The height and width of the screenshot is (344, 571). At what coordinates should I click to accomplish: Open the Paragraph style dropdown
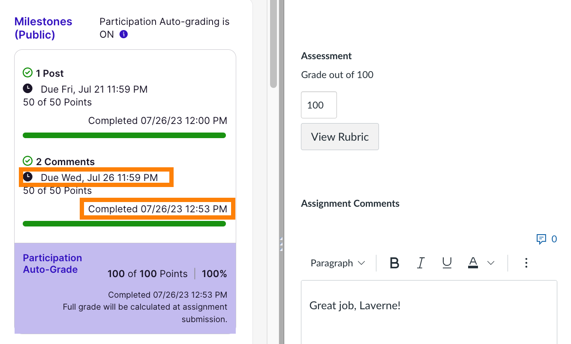pyautogui.click(x=337, y=263)
